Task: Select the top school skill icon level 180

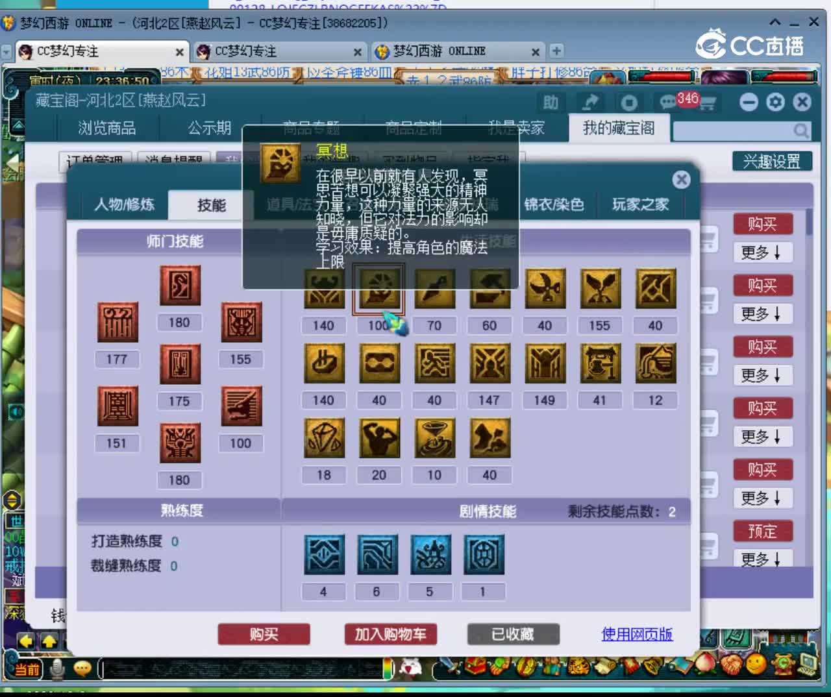Action: click(180, 285)
